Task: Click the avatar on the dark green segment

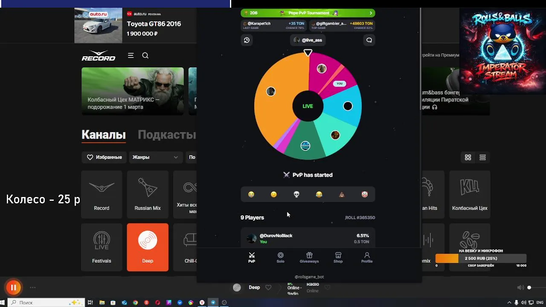Action: pos(305,146)
